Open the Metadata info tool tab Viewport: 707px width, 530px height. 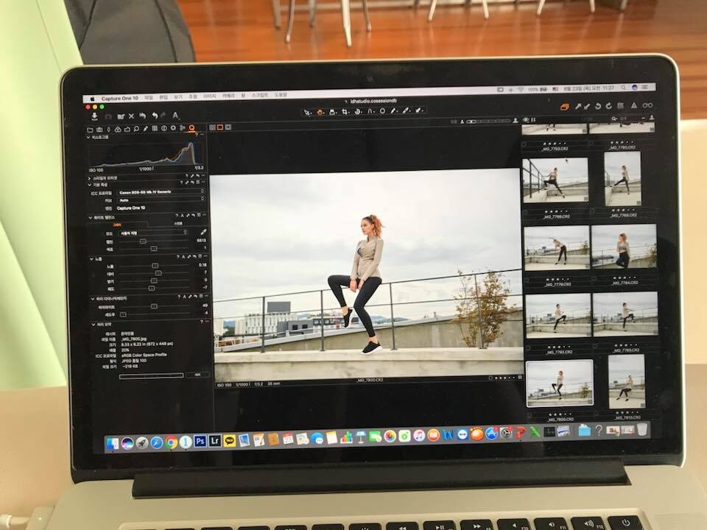(x=164, y=128)
